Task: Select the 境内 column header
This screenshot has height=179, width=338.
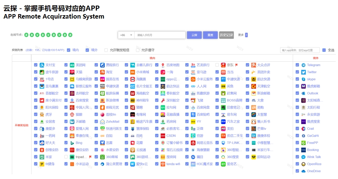Action: pos(152,58)
